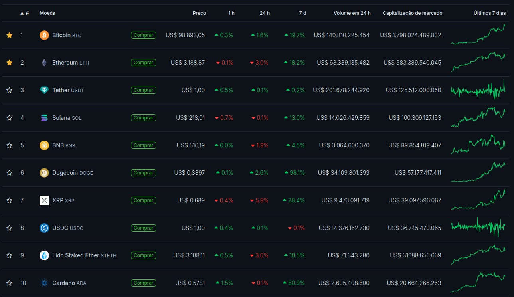514x297 pixels.
Task: Click USDC 7 d change 0.1%
Action: point(296,228)
